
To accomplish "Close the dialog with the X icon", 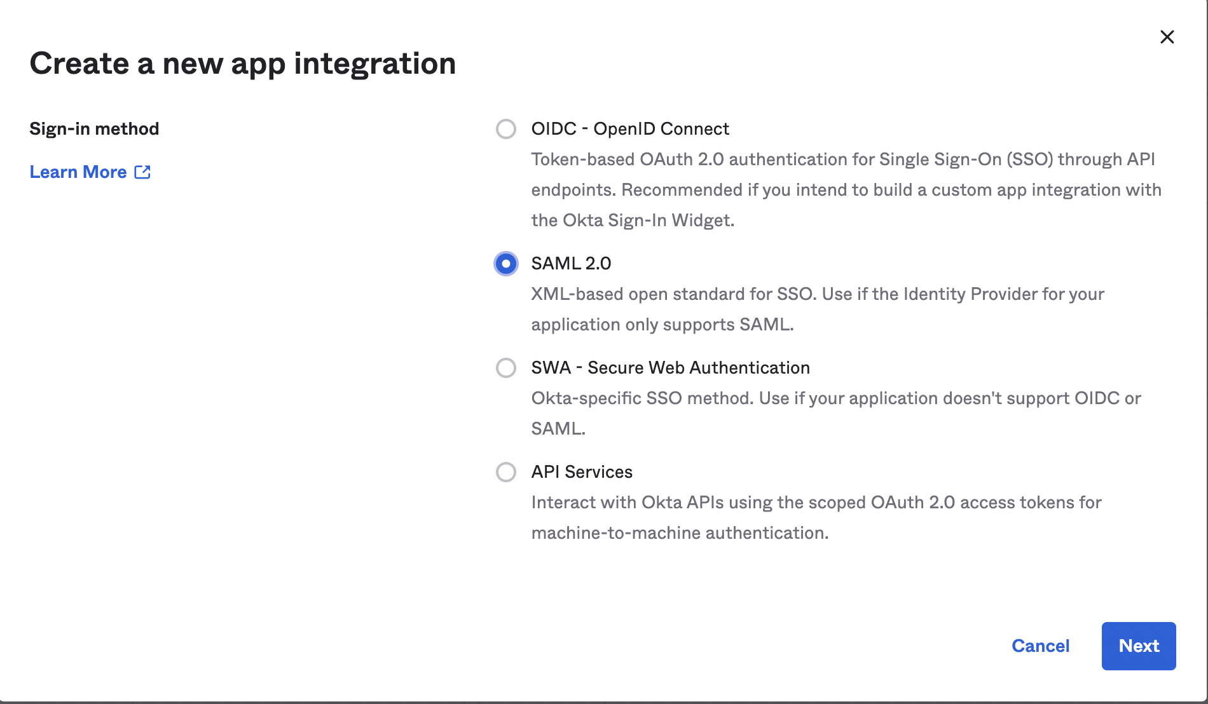I will click(1167, 37).
